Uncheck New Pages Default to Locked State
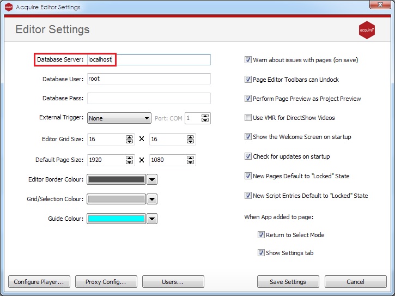This screenshot has height=296, width=395. click(248, 176)
